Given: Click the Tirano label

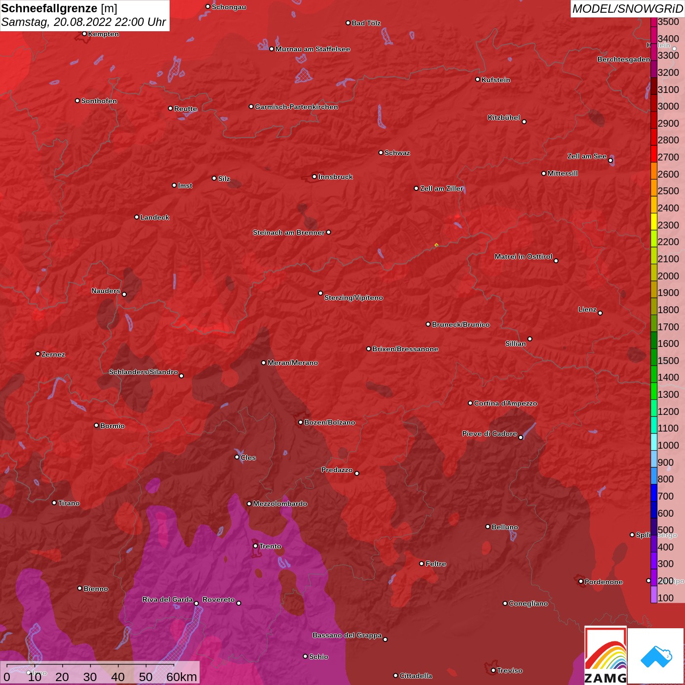Looking at the screenshot, I should click(68, 503).
